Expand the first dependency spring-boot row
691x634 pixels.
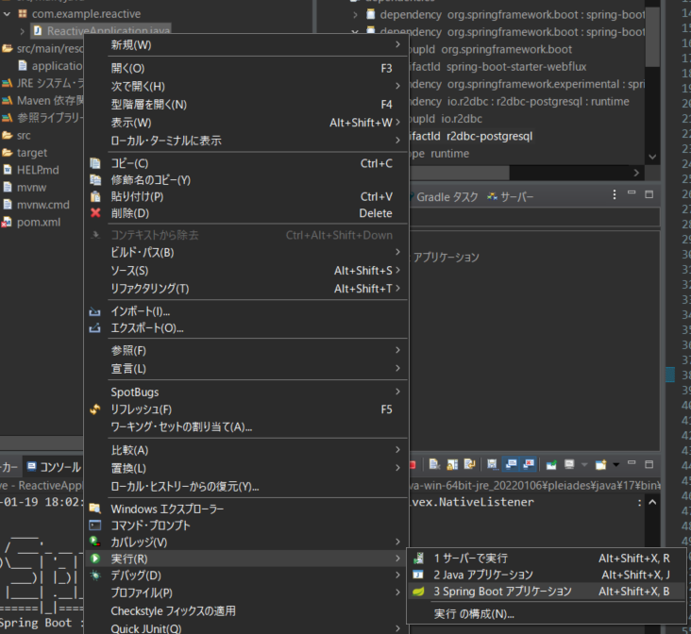355,15
